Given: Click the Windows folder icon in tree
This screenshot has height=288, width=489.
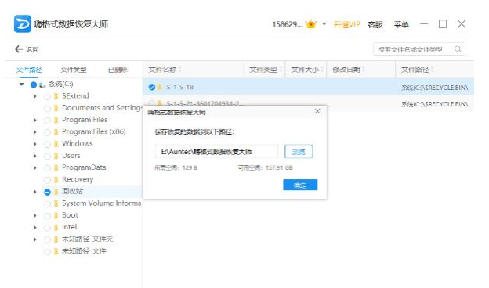Looking at the screenshot, I should [56, 143].
